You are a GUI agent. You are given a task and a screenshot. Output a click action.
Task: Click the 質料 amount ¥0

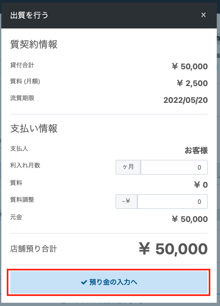[200, 185]
